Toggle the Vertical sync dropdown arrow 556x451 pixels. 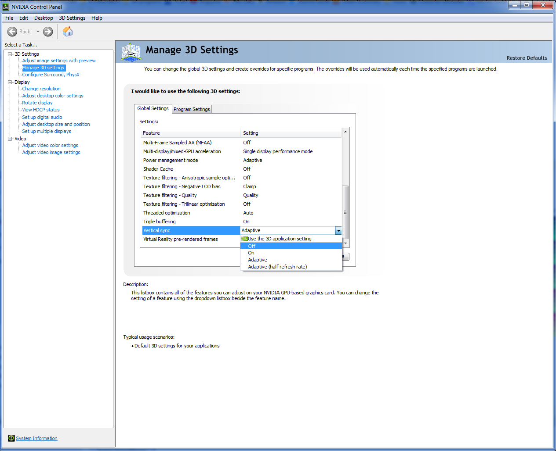338,230
